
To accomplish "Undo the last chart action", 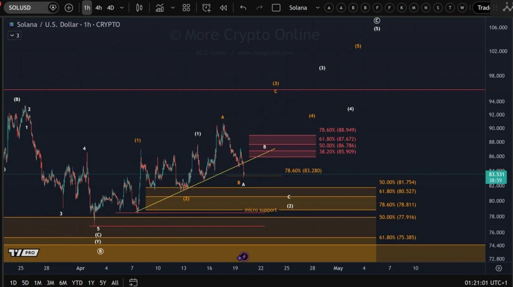I will click(243, 8).
